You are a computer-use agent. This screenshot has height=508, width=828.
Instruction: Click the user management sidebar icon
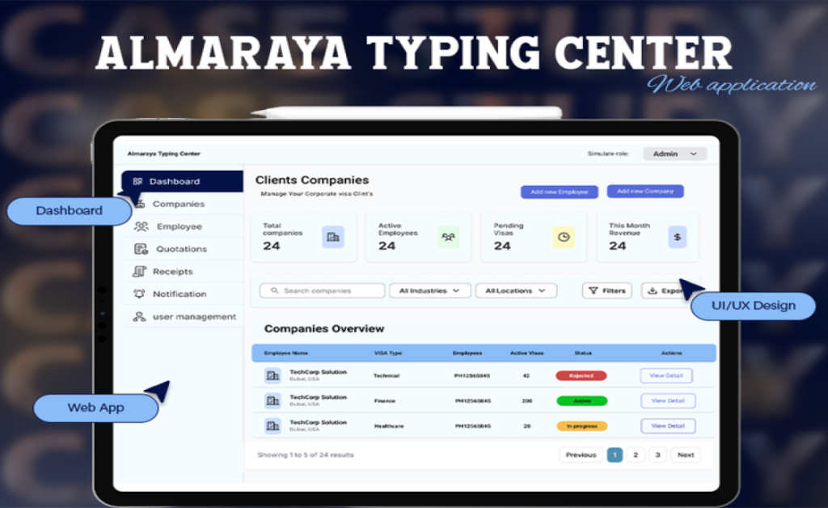(x=139, y=317)
